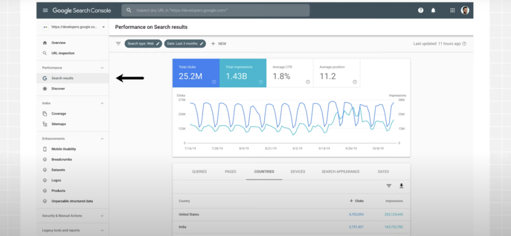
Task: Click the Products layers icon
Action: [x=45, y=191]
